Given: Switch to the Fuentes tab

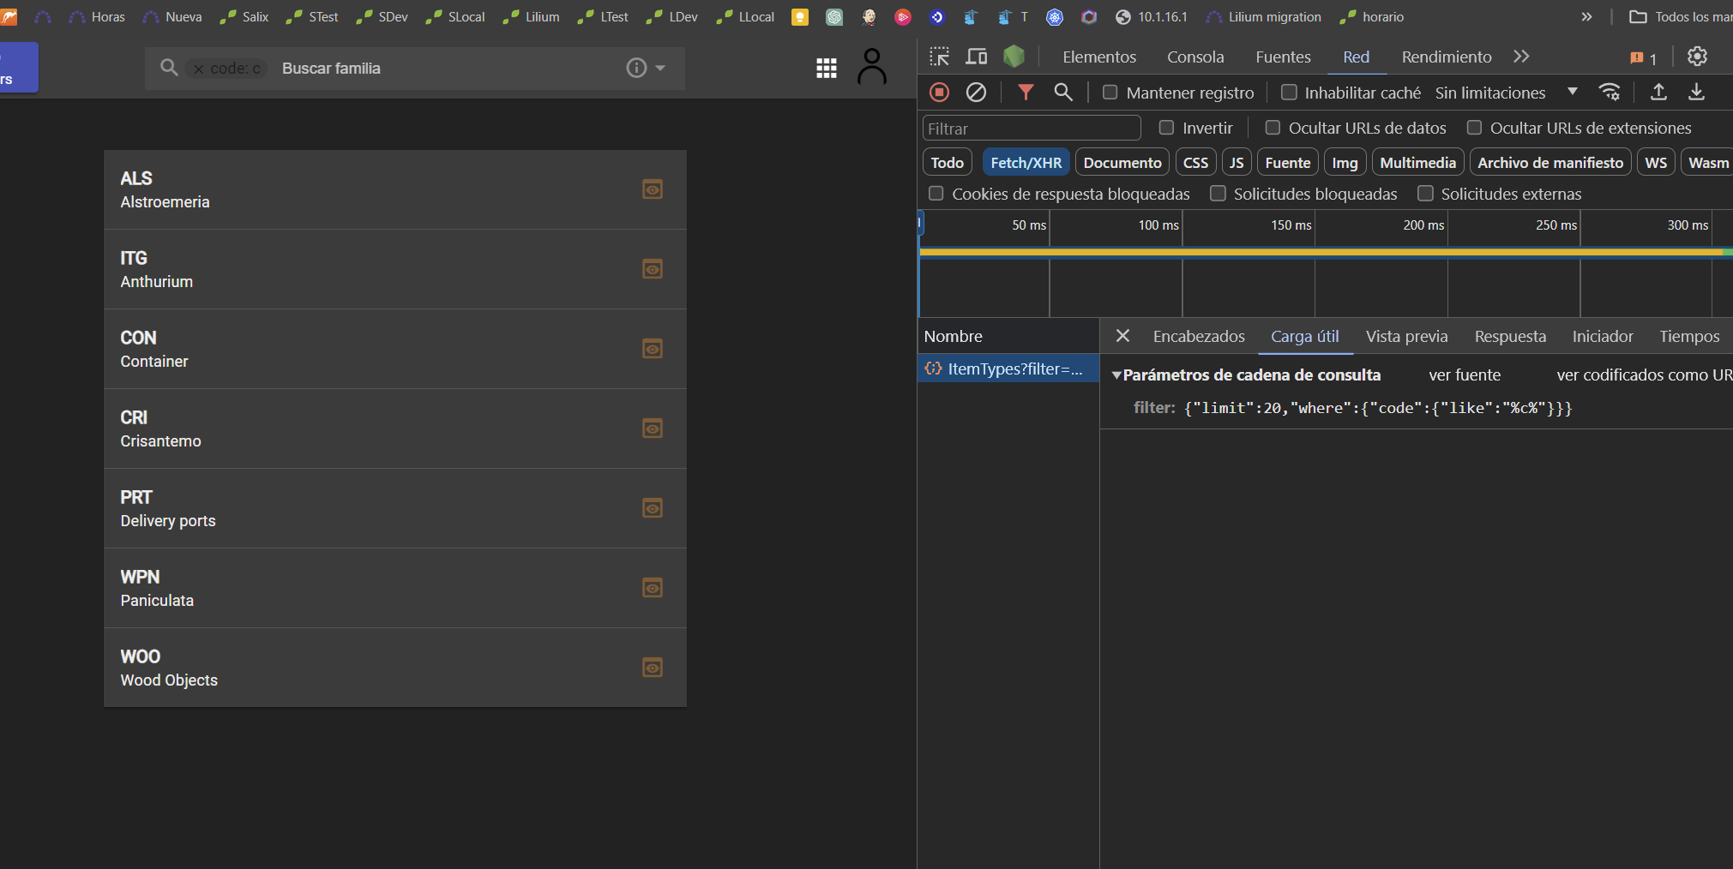Looking at the screenshot, I should [x=1283, y=57].
